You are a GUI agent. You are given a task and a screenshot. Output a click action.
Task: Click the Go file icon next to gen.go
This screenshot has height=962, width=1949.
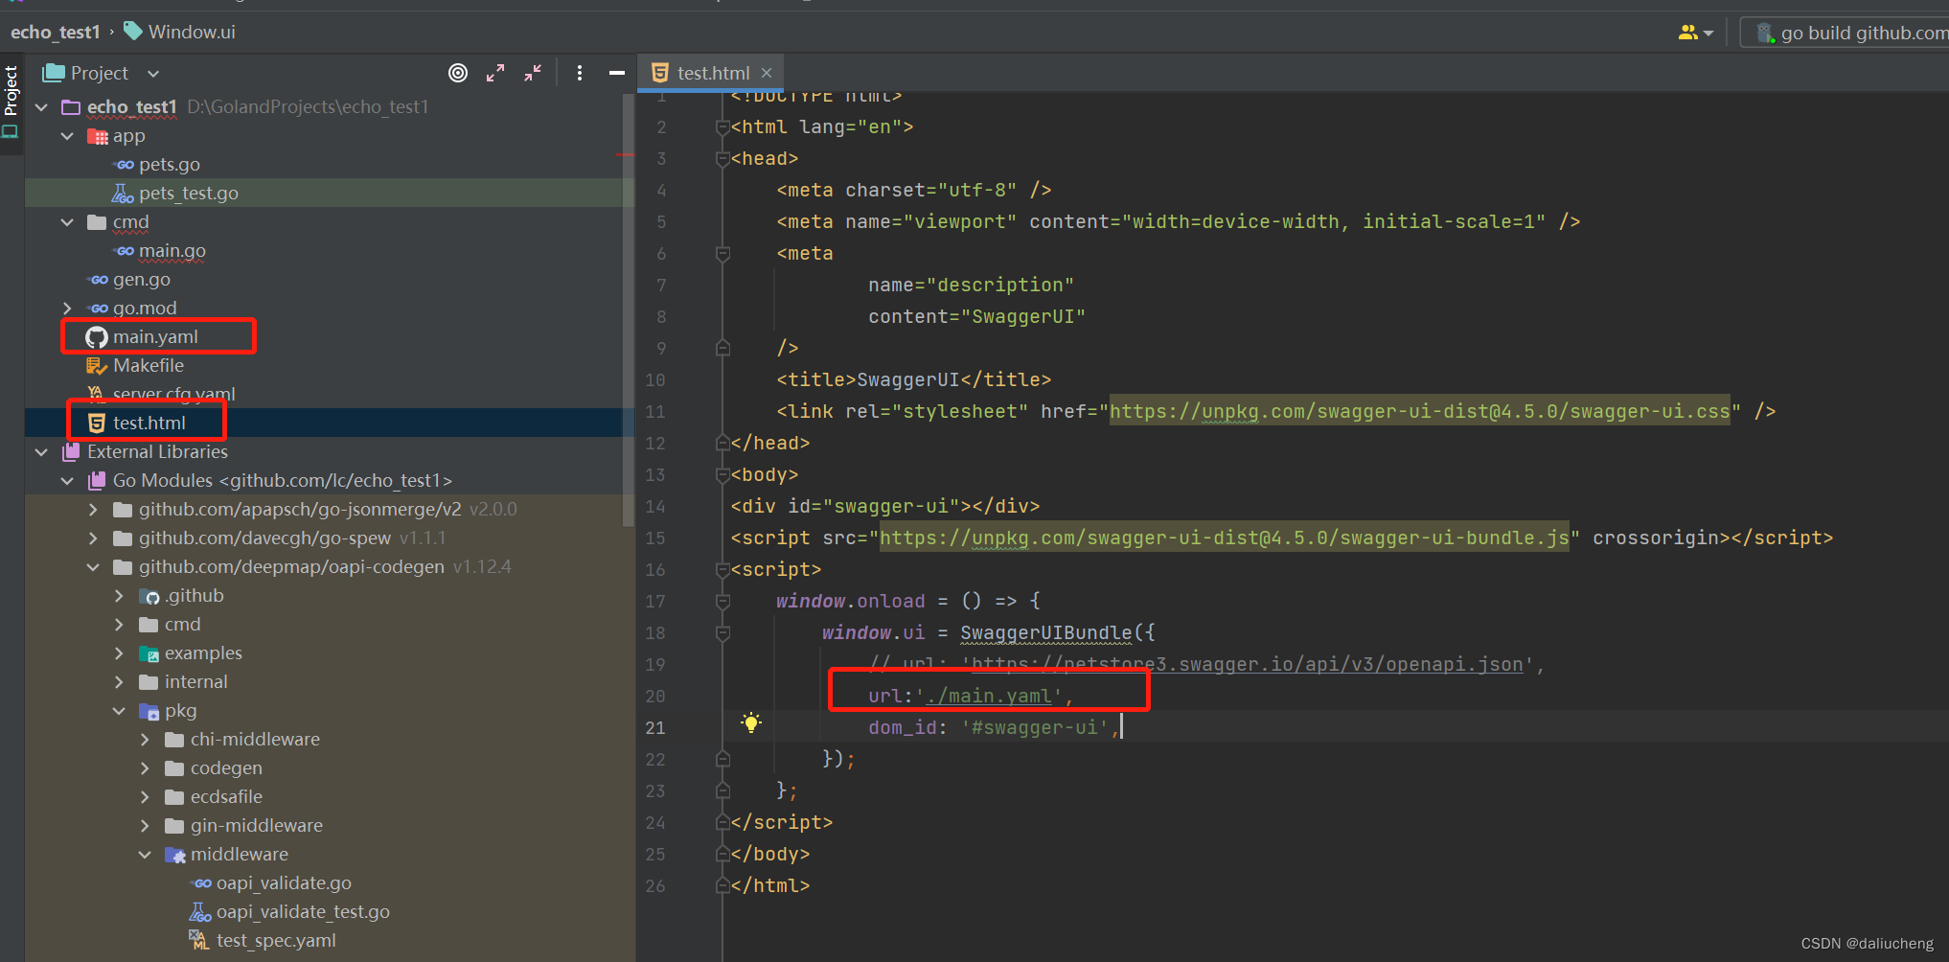pos(98,280)
